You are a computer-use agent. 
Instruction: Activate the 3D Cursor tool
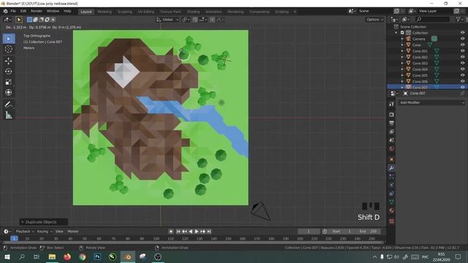(x=9, y=49)
